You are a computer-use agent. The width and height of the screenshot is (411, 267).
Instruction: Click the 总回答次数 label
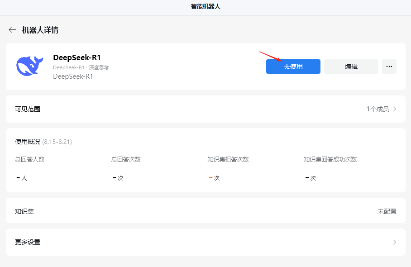click(126, 159)
